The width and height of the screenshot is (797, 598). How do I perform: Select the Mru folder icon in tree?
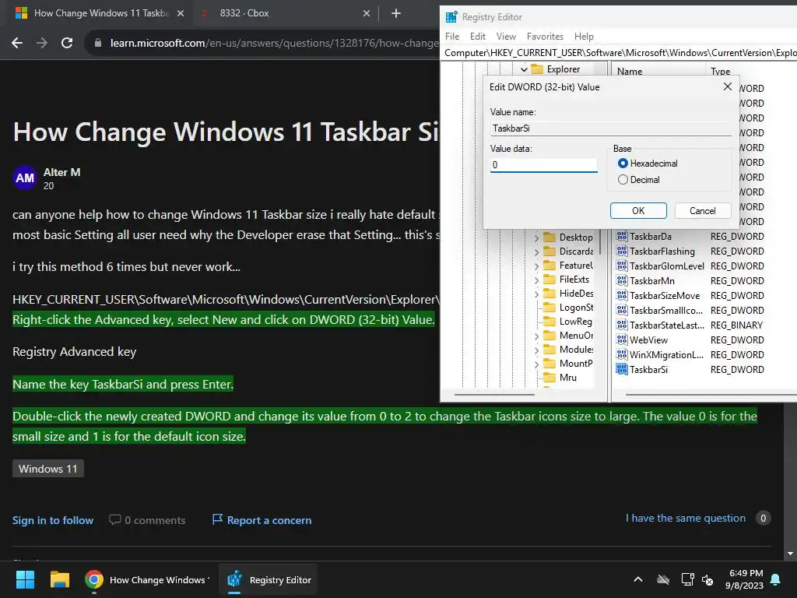[549, 378]
